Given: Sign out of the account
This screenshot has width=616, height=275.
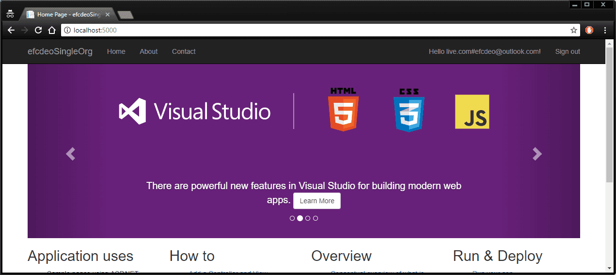Looking at the screenshot, I should click(568, 51).
